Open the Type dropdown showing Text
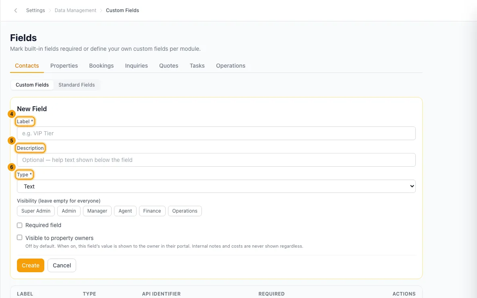Viewport: 477px width, 298px height. click(216, 186)
